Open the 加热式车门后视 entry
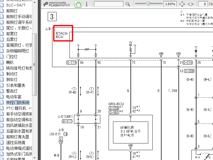The width and height of the screenshot is (213, 160). (19, 154)
